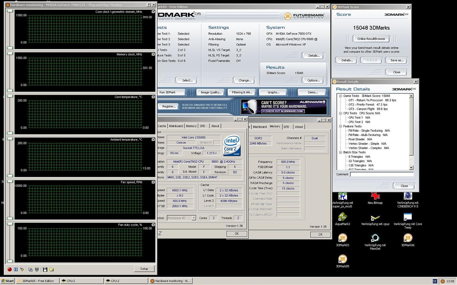The height and width of the screenshot is (285, 457).
Task: Select the 3DMark06 desktop icon
Action: click(x=408, y=240)
